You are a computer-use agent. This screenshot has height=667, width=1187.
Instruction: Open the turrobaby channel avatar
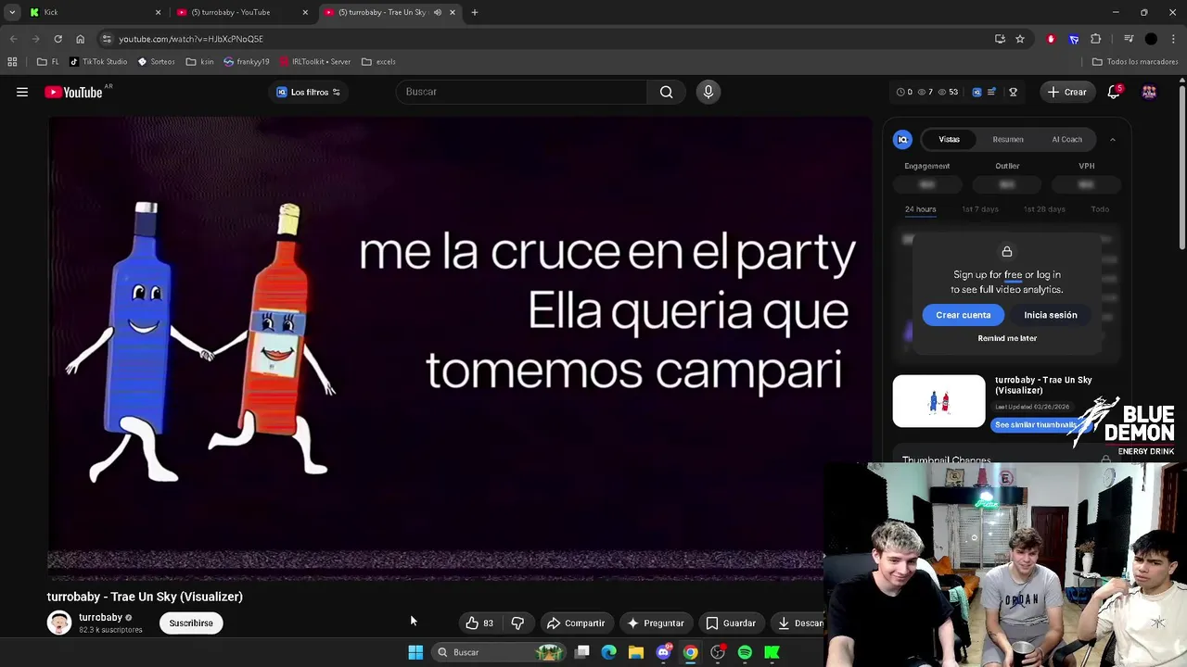tap(59, 623)
